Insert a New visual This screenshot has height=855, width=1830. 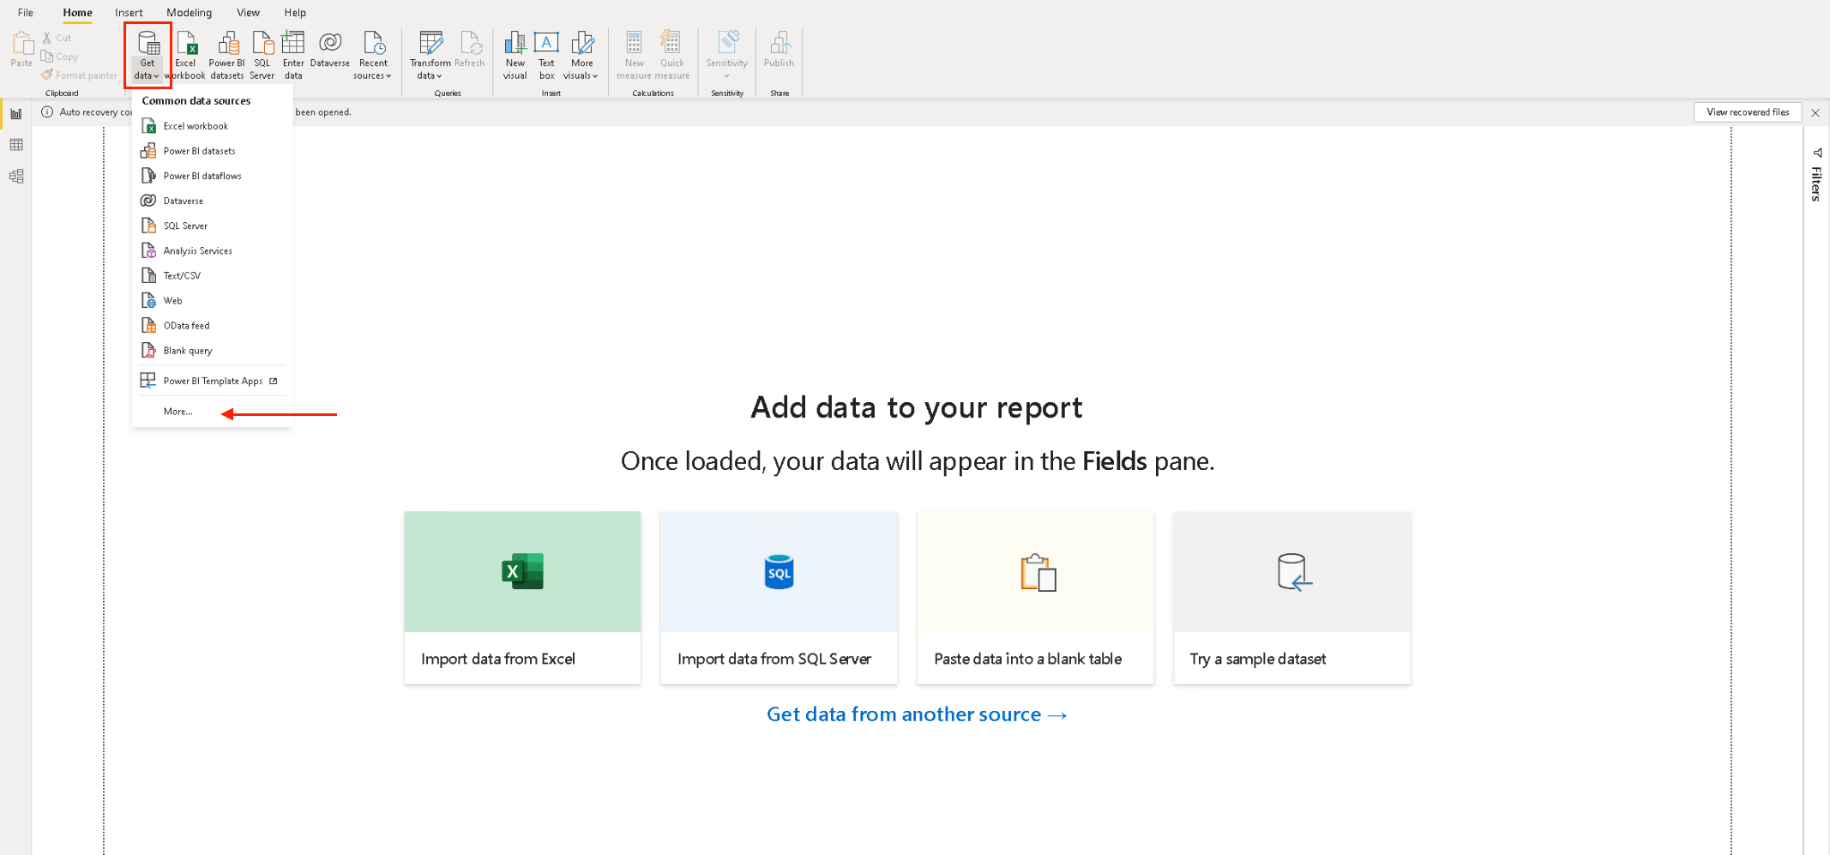point(515,55)
